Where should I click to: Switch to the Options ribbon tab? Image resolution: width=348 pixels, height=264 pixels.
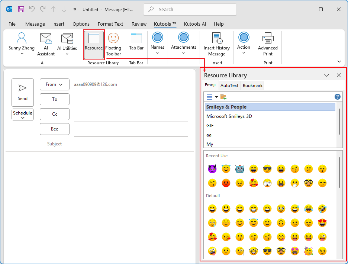(81, 24)
